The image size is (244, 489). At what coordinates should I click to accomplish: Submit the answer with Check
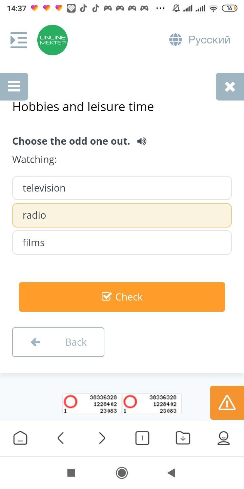[122, 297]
